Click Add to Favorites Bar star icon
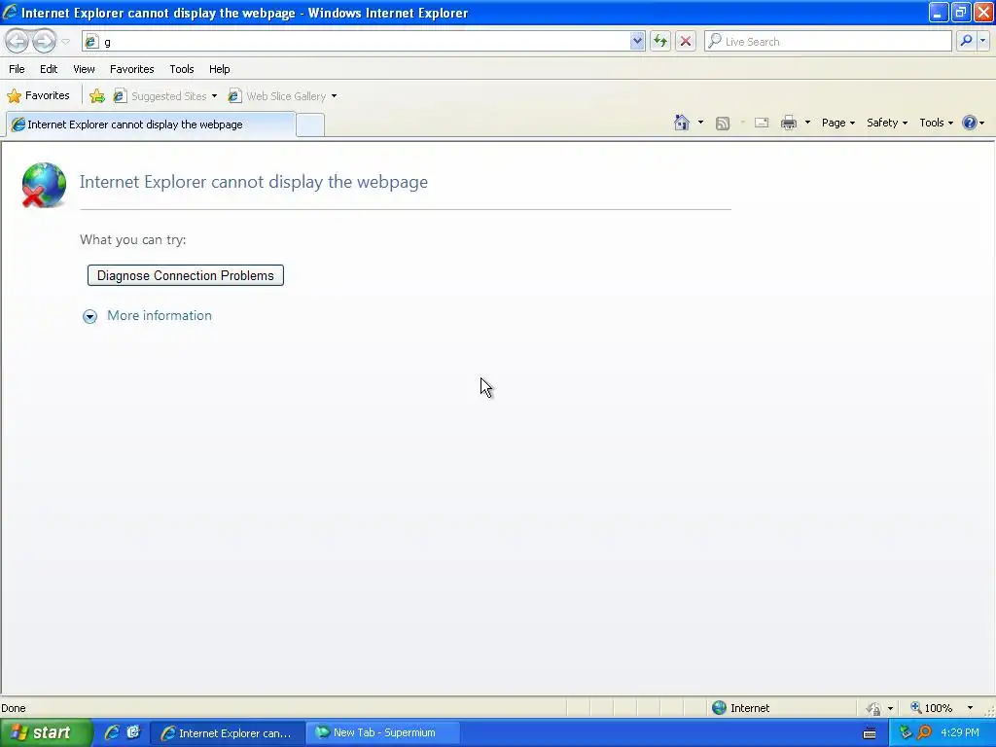 click(x=97, y=96)
